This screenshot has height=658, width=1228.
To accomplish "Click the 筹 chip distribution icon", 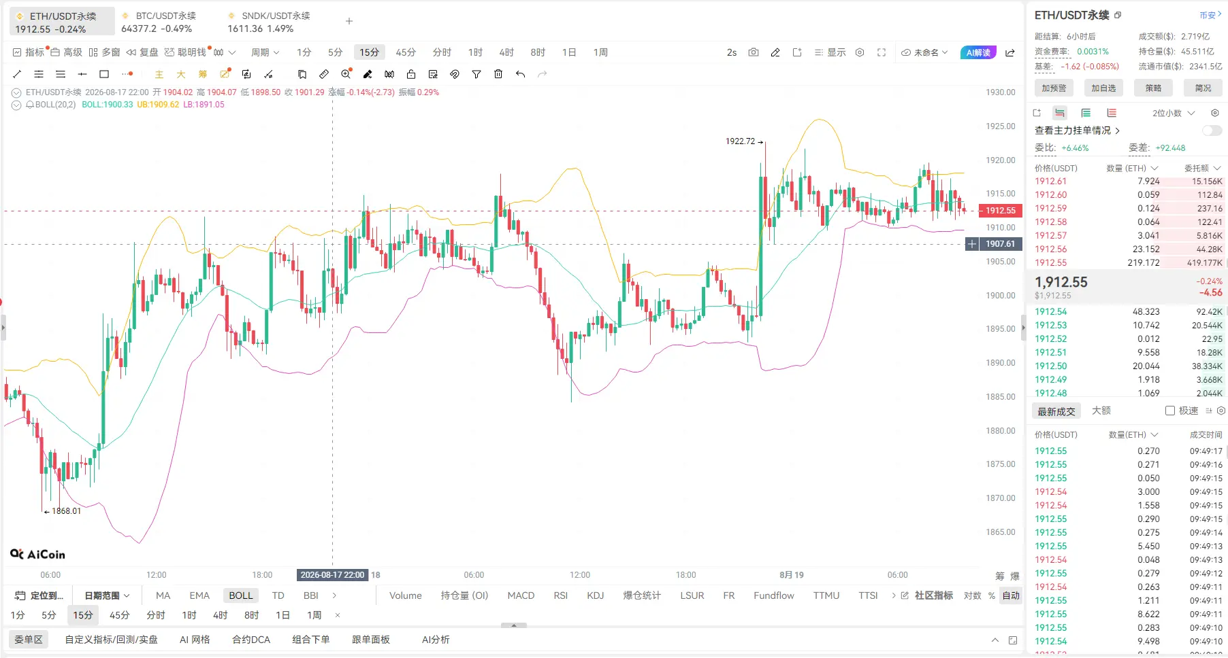I will click(x=203, y=74).
